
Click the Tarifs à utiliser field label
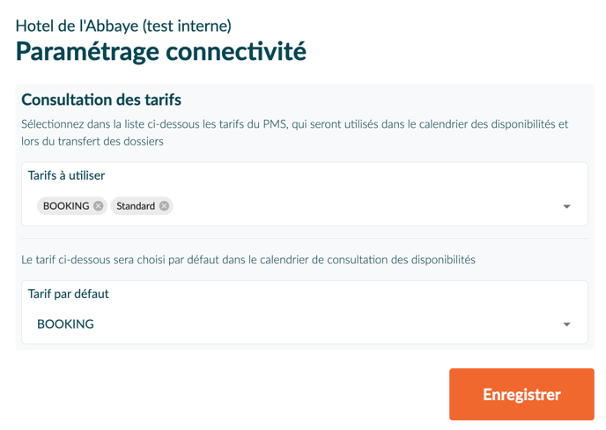pos(66,175)
